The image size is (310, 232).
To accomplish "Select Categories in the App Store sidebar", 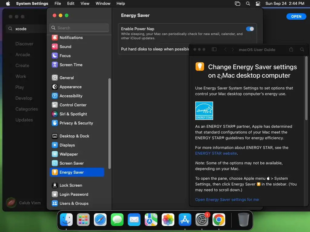I will click(27, 109).
